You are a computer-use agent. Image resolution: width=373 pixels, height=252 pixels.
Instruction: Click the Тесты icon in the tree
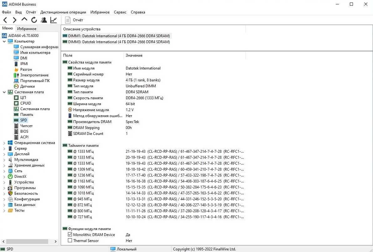[10, 210]
